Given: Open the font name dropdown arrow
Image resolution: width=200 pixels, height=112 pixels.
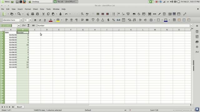Looking at the screenshot, I should coord(21,20).
